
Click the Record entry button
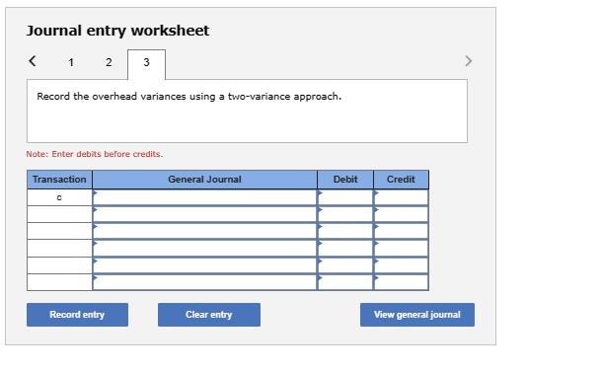tap(77, 315)
